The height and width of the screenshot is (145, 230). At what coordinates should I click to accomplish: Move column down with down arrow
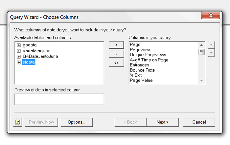(x=212, y=52)
